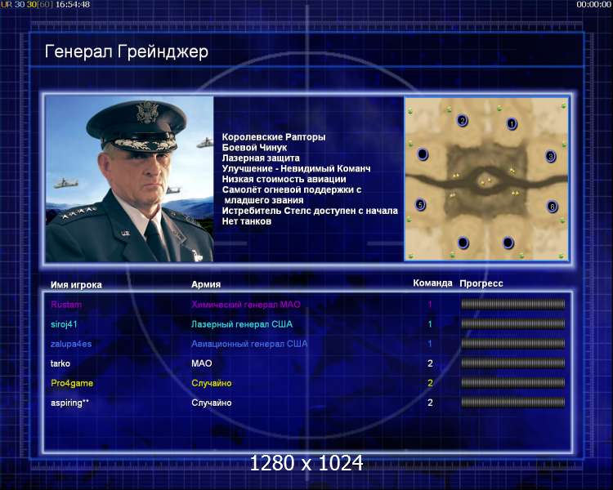Click start position marker 2 on the map
The height and width of the screenshot is (490, 613).
[x=462, y=120]
